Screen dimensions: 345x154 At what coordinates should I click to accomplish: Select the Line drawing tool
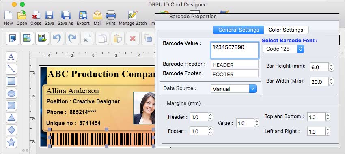[11, 69]
